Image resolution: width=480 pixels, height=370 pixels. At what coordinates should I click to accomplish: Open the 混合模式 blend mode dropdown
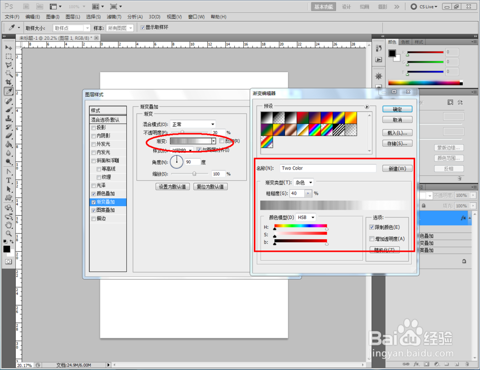[193, 124]
